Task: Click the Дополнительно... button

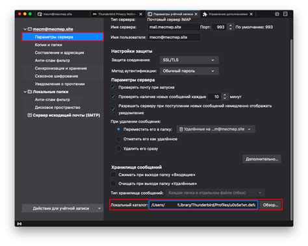Action: [262, 159]
